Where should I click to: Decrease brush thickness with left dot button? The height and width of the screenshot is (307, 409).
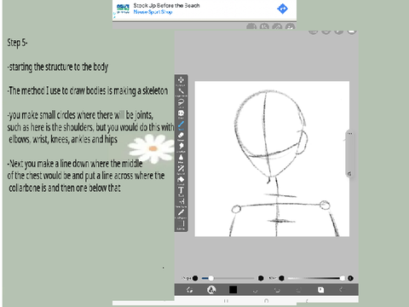pos(195,278)
